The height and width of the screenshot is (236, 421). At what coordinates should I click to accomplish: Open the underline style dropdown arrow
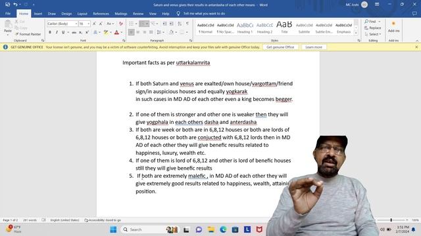68,32
